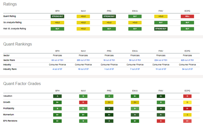
Task: Open the 625 out of 701 sector rank link
Action: 187,60
